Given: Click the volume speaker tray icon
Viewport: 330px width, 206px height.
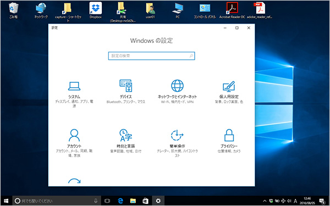Looking at the screenshot, I should (x=289, y=201).
